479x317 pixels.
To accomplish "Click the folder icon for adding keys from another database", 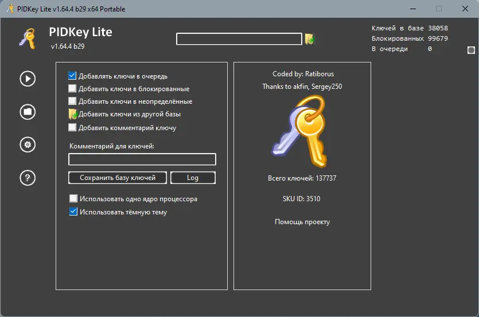I will point(73,114).
